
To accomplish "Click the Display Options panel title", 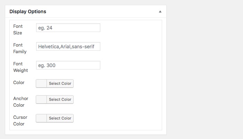I will click(28, 11).
